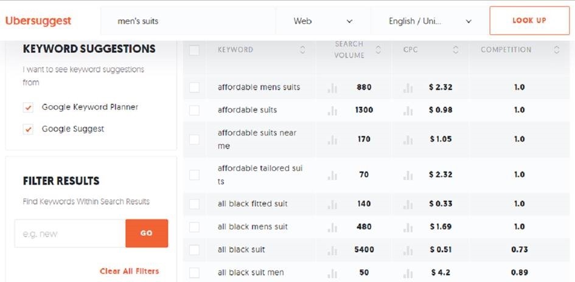Sort table by Search Volume column arrows

click(x=378, y=50)
